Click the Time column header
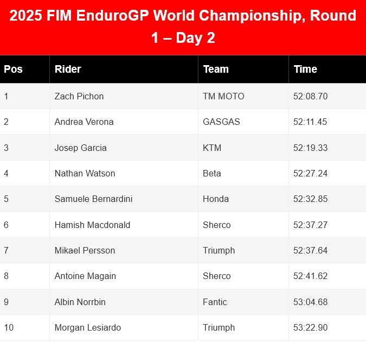 point(305,69)
